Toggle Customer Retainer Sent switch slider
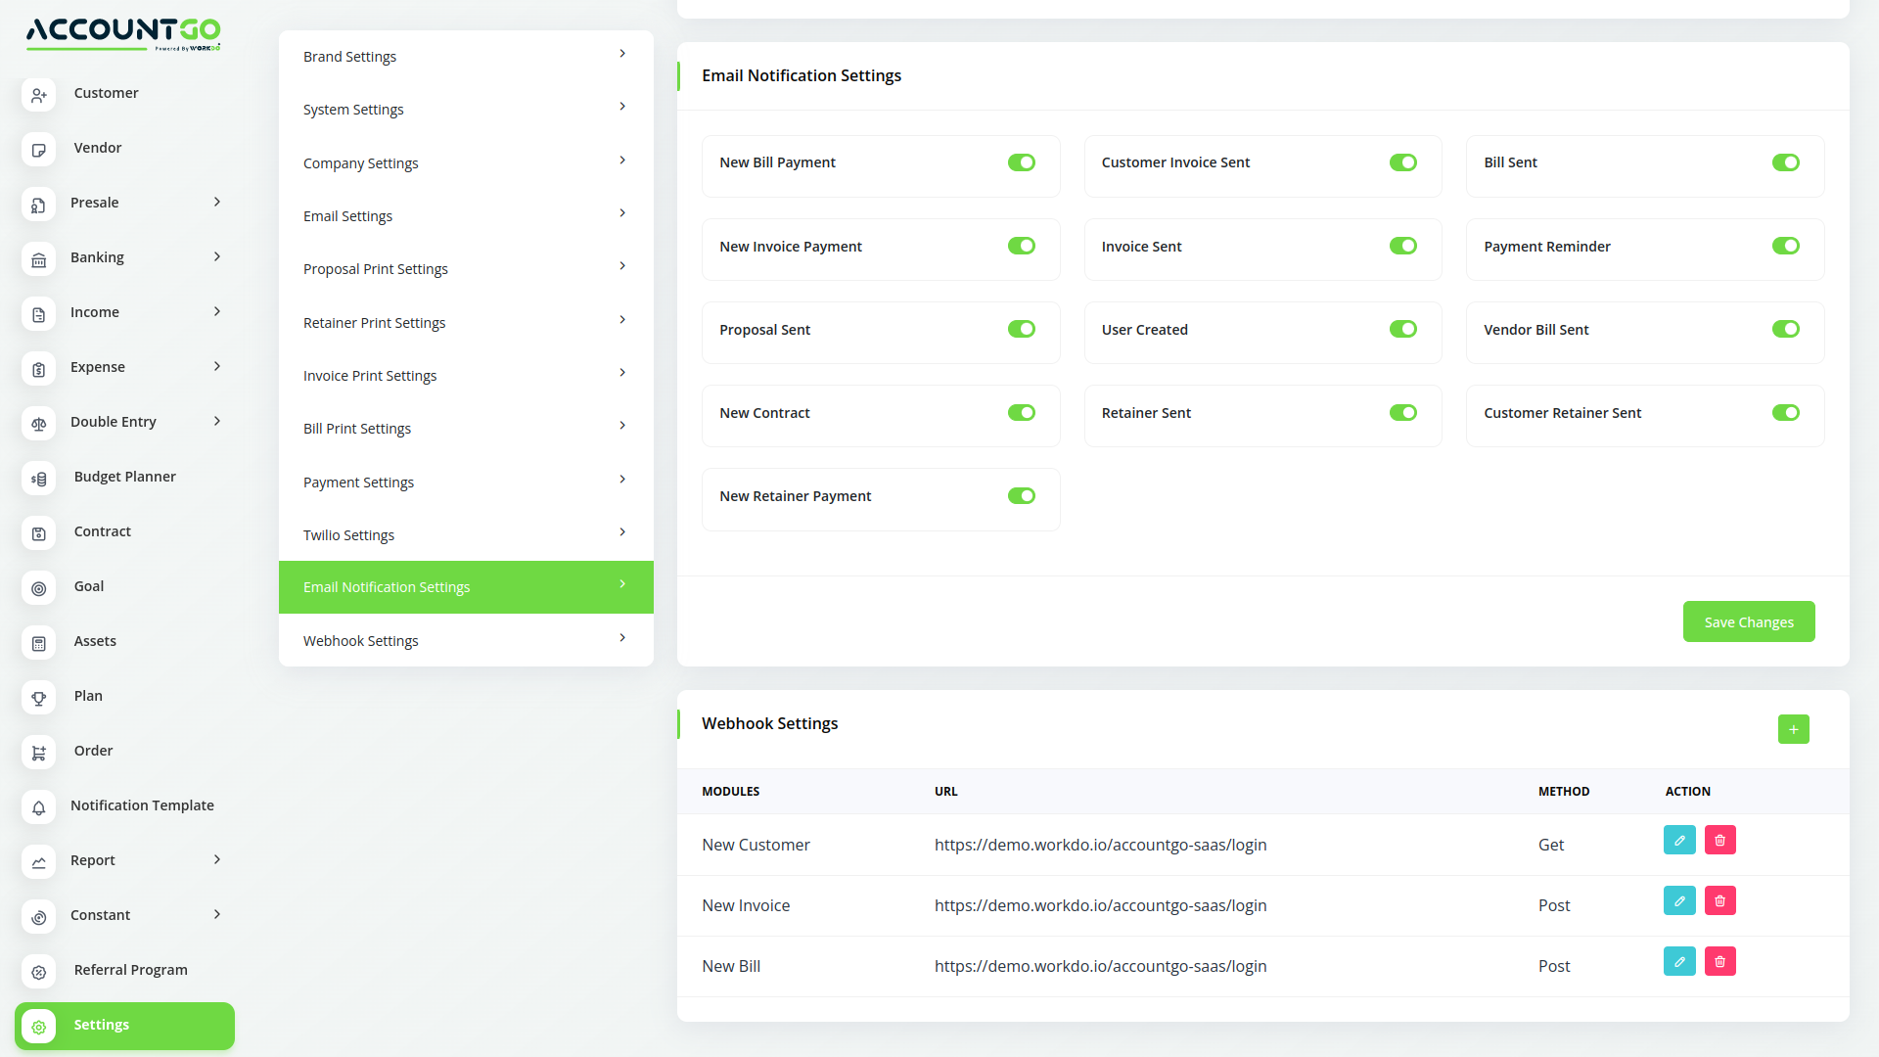1879x1057 pixels. (1785, 412)
